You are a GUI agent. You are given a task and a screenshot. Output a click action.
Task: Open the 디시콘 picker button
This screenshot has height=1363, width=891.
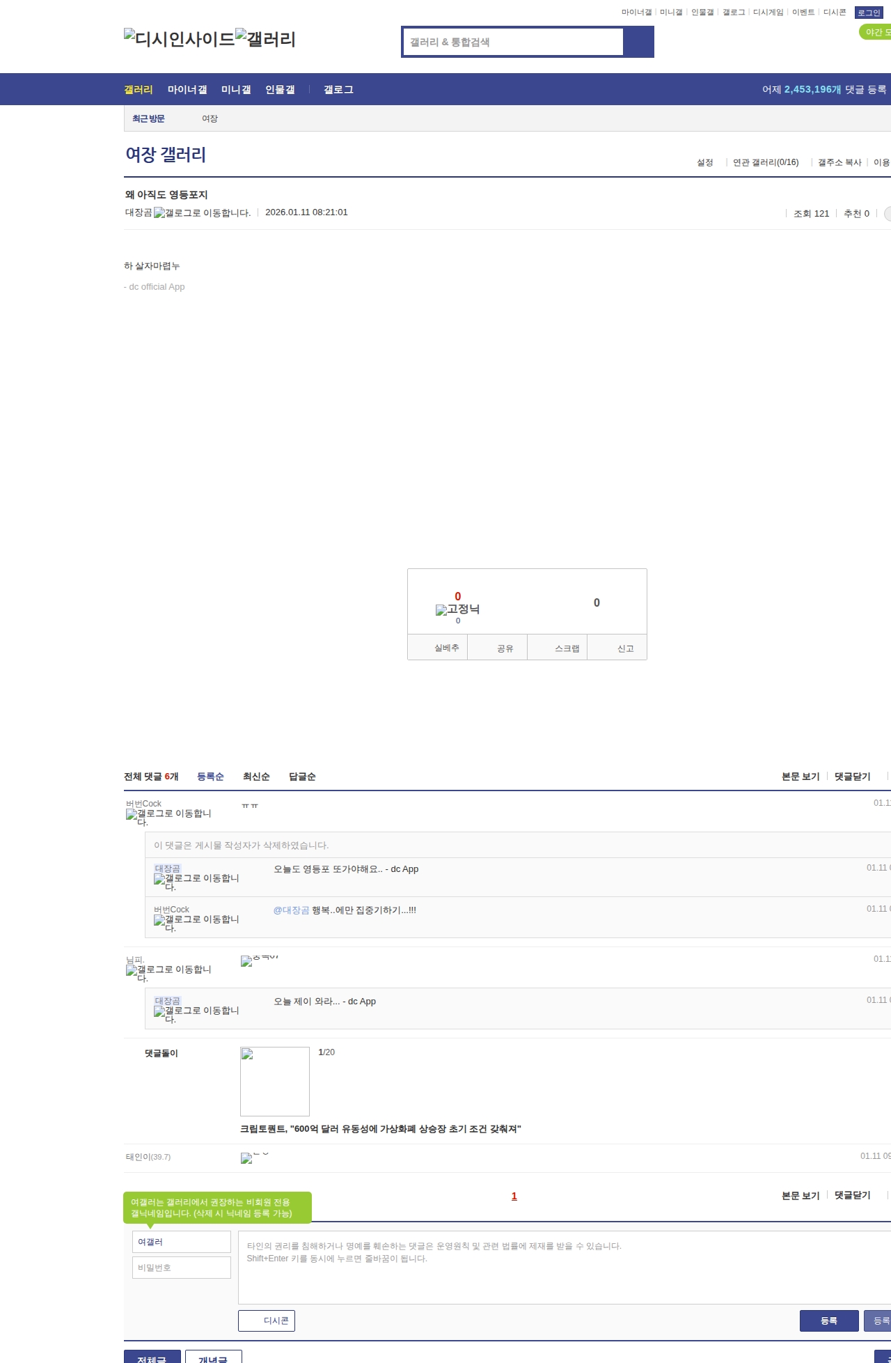pyautogui.click(x=267, y=1321)
